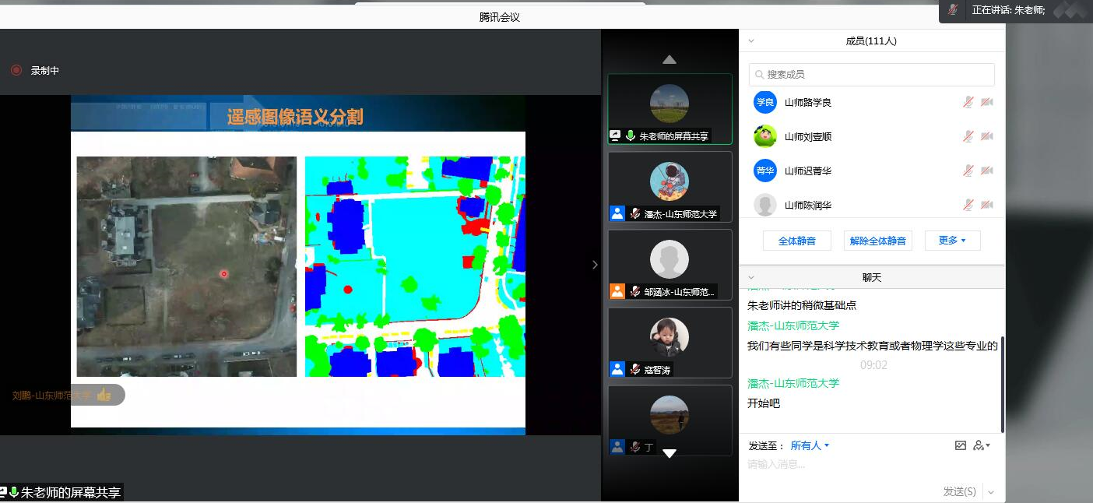
Task: Toggle microphone for 山师迟菁华
Action: pyautogui.click(x=968, y=171)
